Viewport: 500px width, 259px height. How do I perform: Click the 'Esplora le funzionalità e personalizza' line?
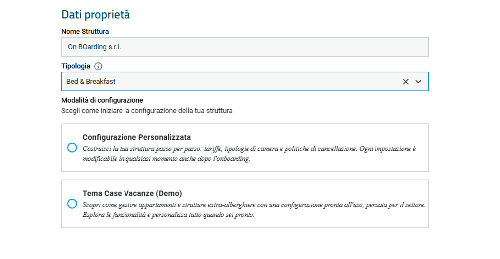[168, 214]
